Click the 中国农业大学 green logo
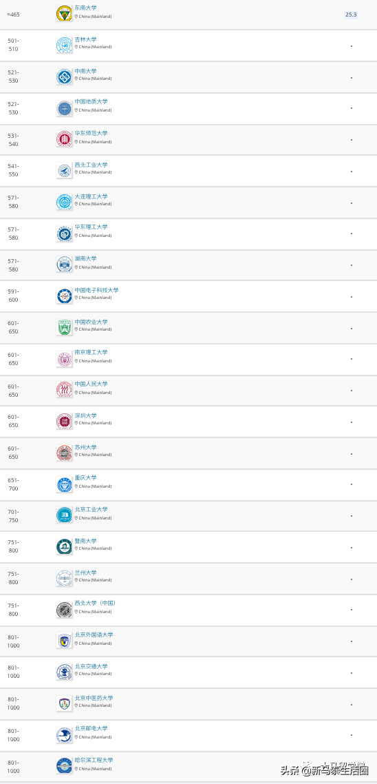This screenshot has height=784, width=377. pyautogui.click(x=64, y=327)
